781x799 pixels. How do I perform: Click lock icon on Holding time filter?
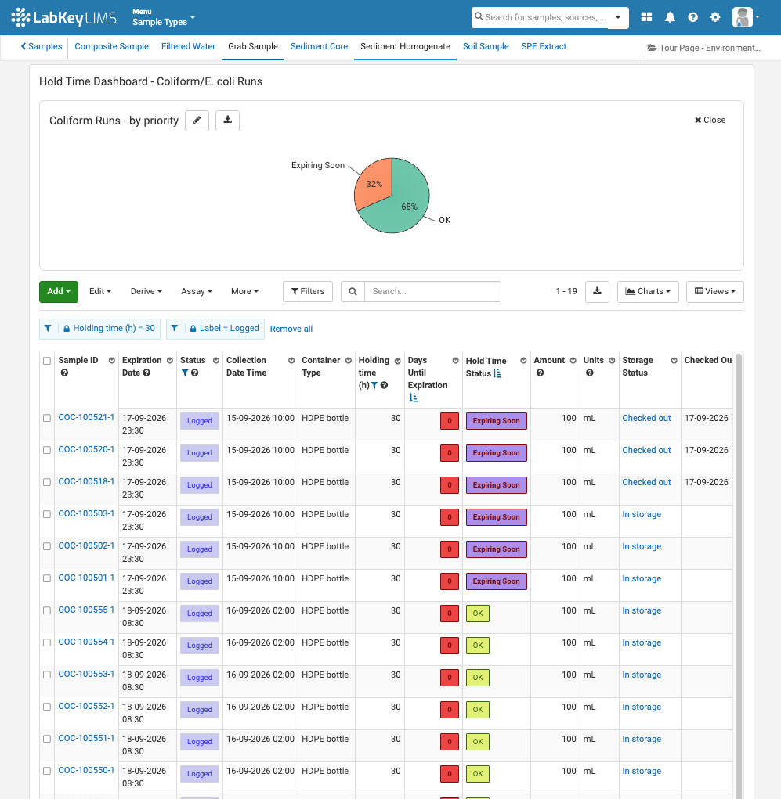point(67,329)
